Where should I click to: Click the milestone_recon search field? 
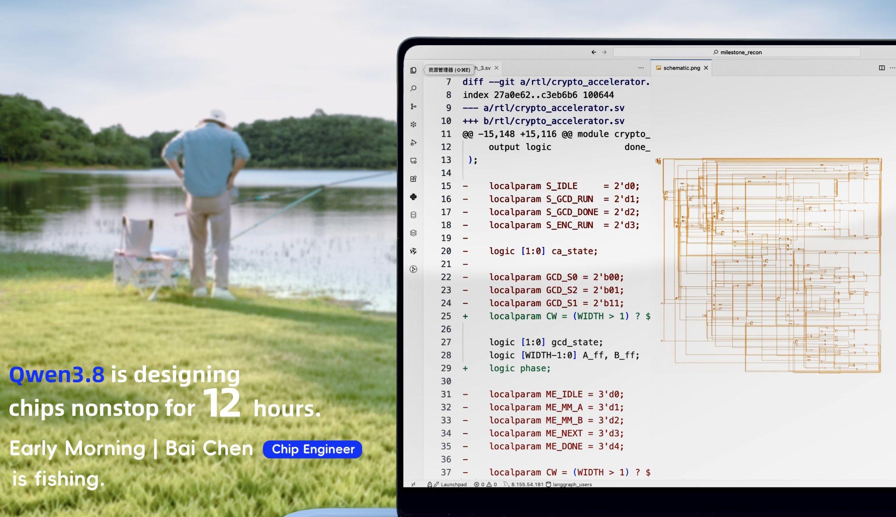[x=736, y=52]
